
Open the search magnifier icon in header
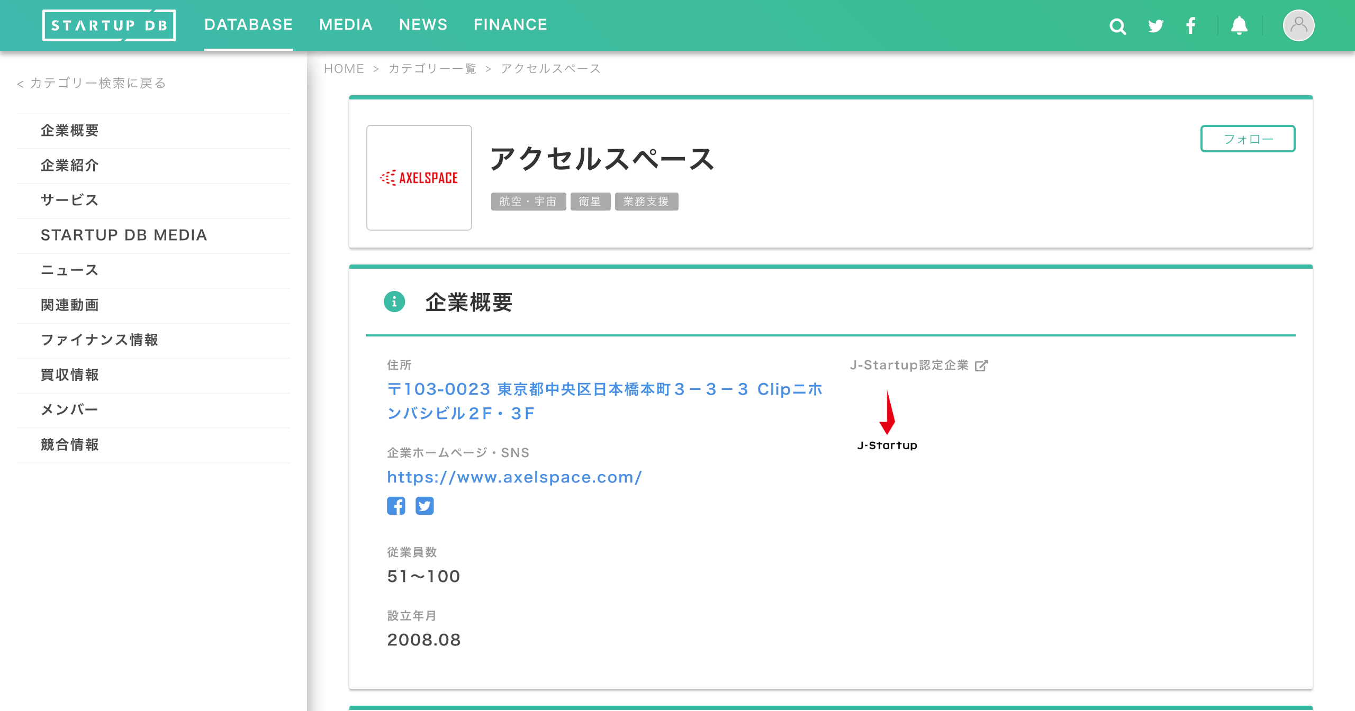[1117, 26]
